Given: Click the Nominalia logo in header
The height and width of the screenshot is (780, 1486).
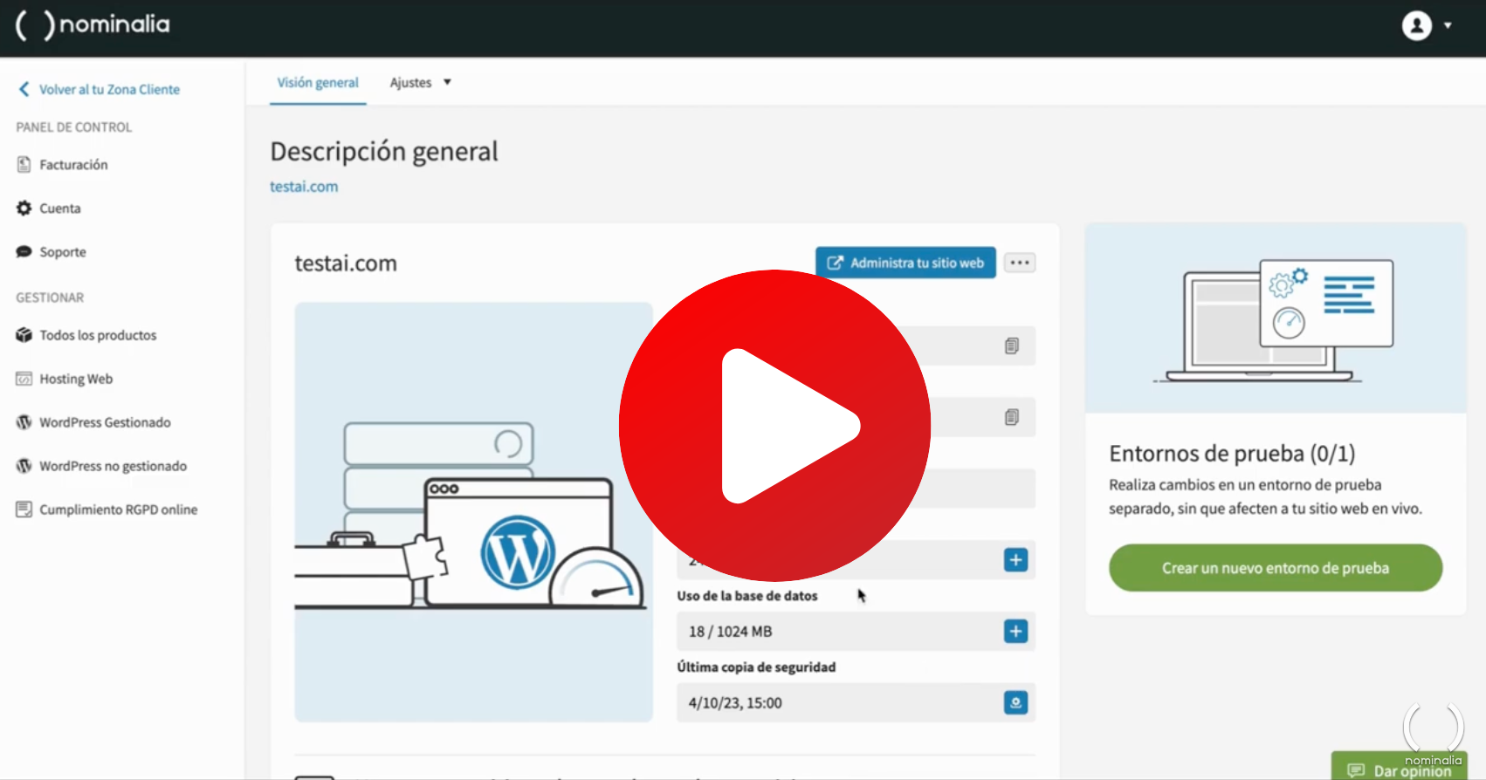Looking at the screenshot, I should [93, 24].
